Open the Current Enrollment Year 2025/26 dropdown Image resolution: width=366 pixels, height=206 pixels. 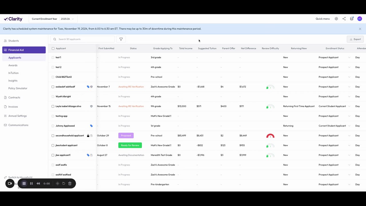click(53, 19)
